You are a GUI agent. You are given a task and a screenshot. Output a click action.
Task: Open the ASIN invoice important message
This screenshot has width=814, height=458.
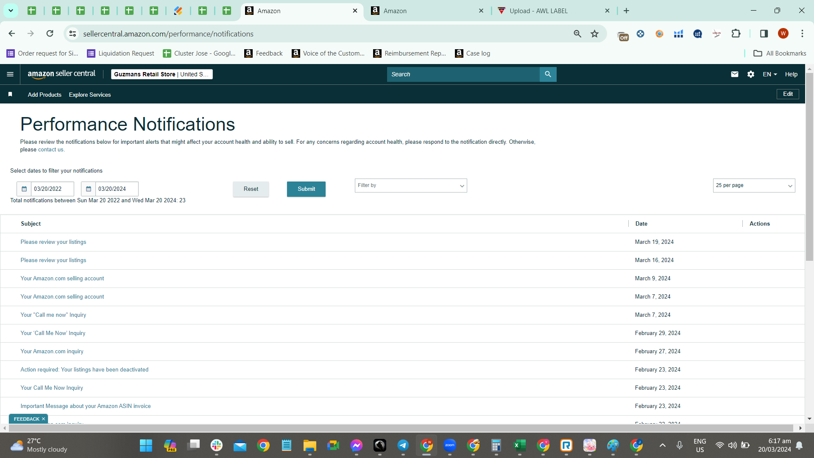(86, 406)
